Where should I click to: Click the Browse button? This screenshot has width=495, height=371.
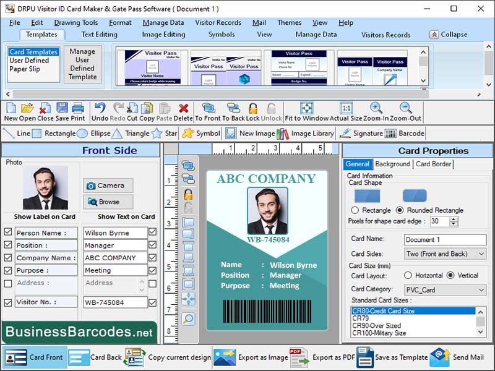pos(108,201)
